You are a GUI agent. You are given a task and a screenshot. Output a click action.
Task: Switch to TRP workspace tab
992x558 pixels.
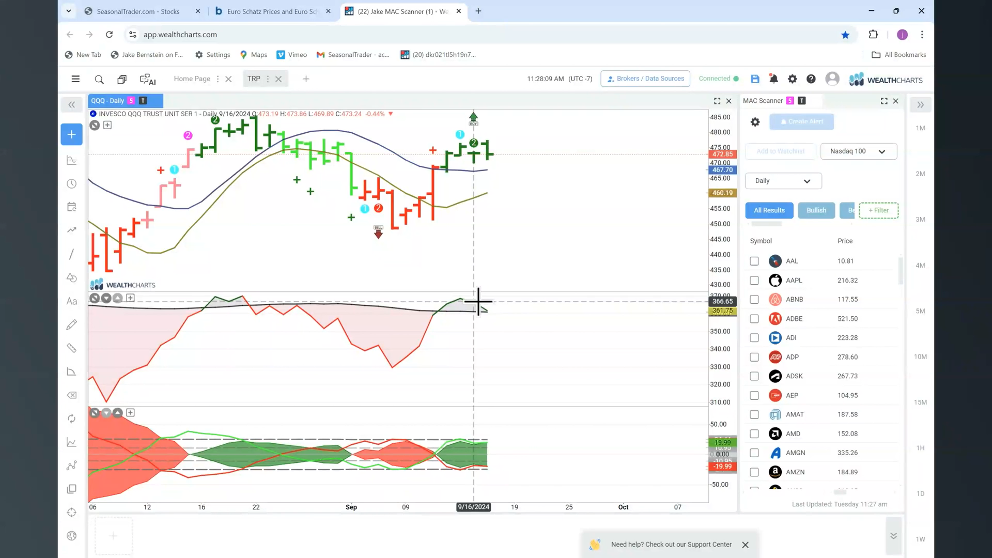click(x=254, y=79)
